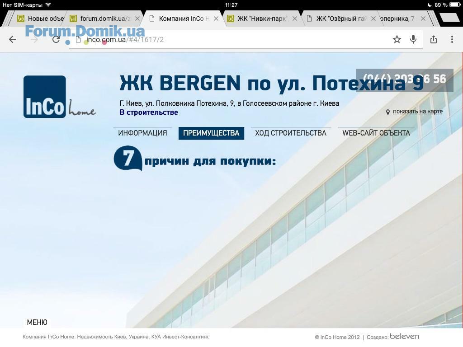This screenshot has width=463, height=347.
Task: Click the address line 'Г. Киев, ул. Полковника Потехина, 9'
Action: click(229, 103)
